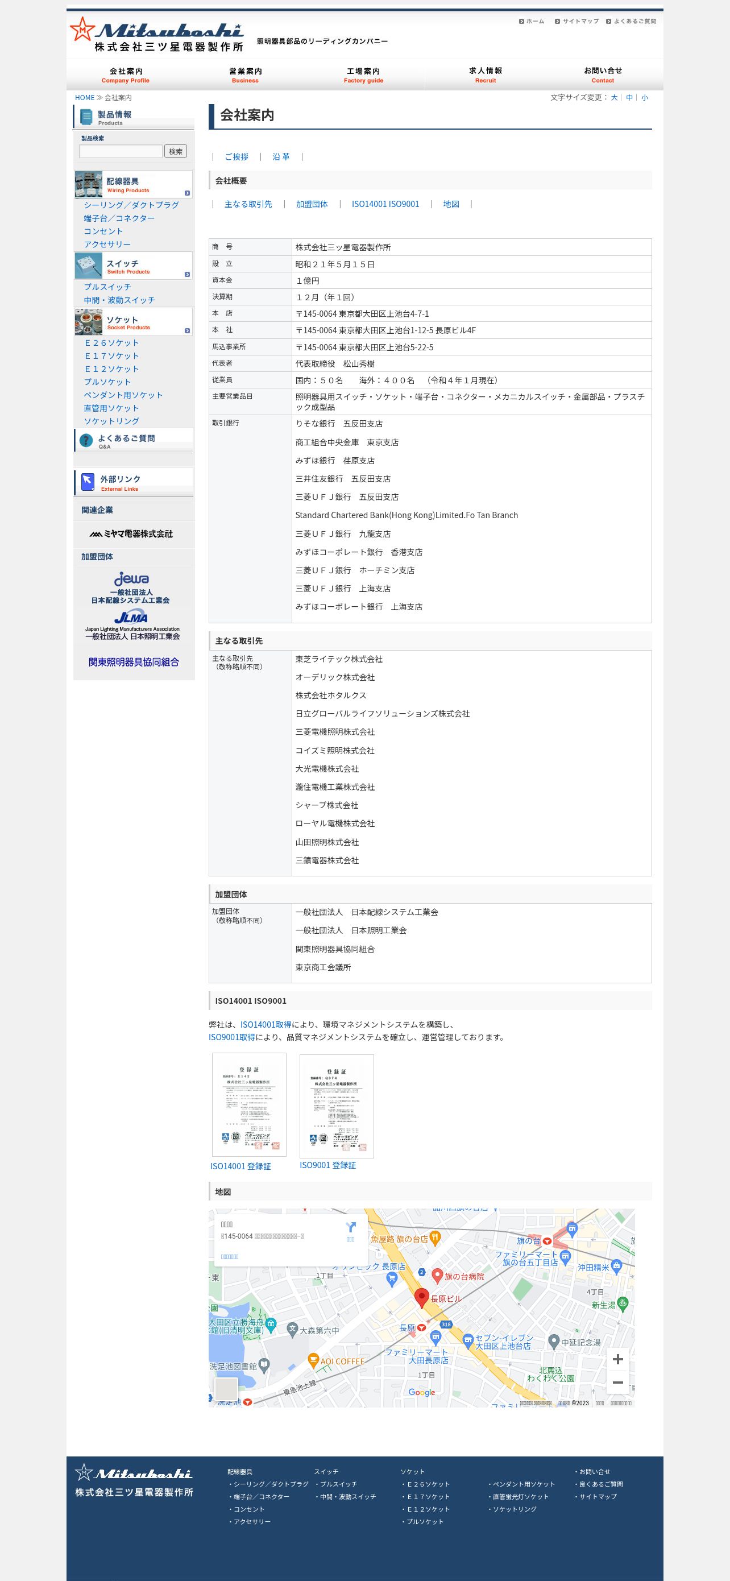Screen dimensions: 730x1581
Task: Jump to 沿革 section link
Action: [281, 156]
